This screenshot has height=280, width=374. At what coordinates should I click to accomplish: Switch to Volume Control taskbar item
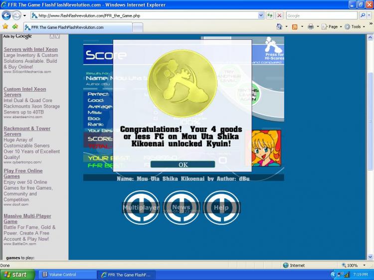[x=67, y=275]
